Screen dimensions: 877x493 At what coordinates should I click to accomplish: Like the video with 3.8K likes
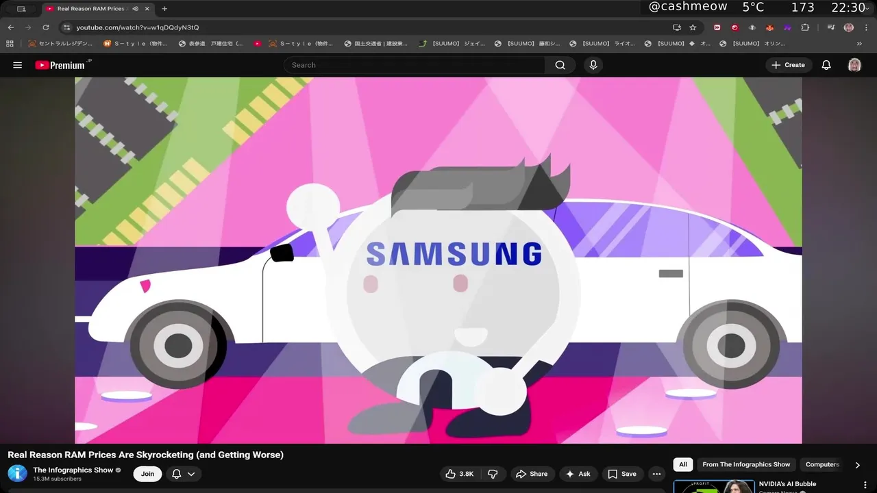460,474
